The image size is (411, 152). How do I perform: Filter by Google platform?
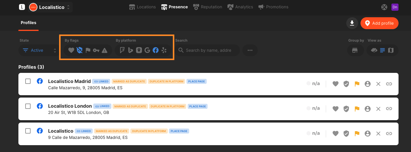tap(147, 50)
